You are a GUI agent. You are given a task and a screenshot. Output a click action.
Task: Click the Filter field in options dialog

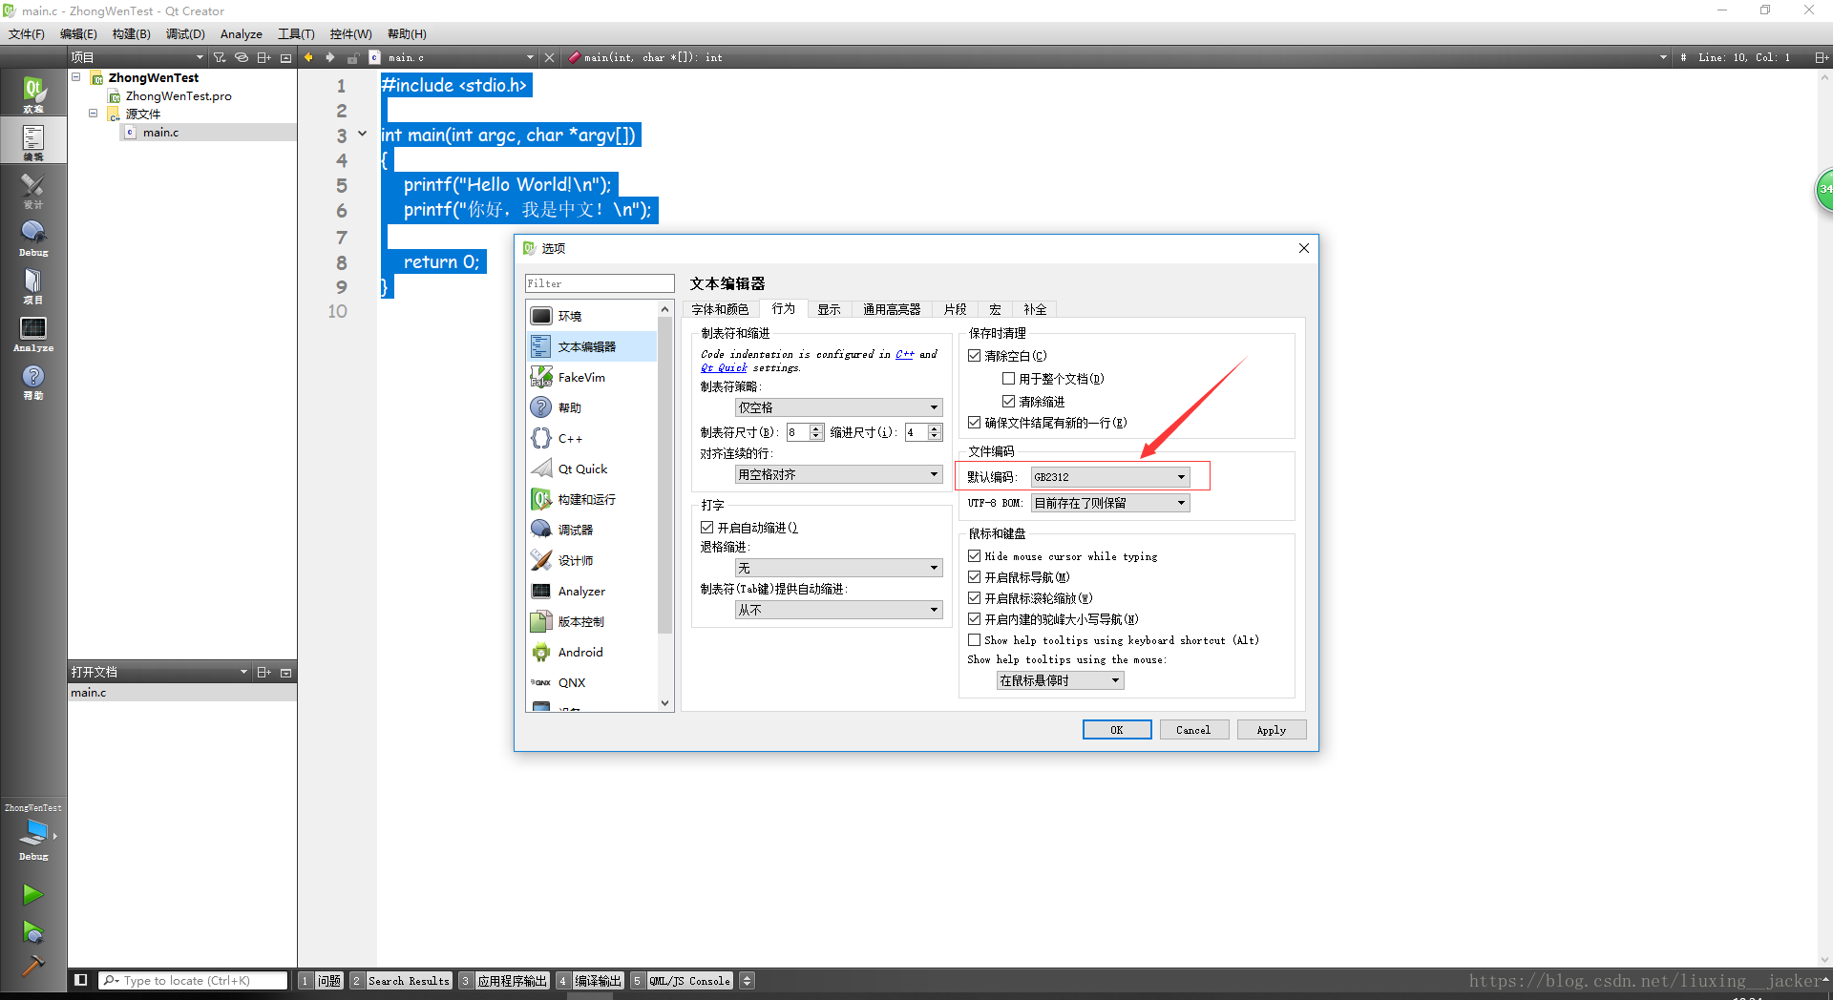[600, 283]
